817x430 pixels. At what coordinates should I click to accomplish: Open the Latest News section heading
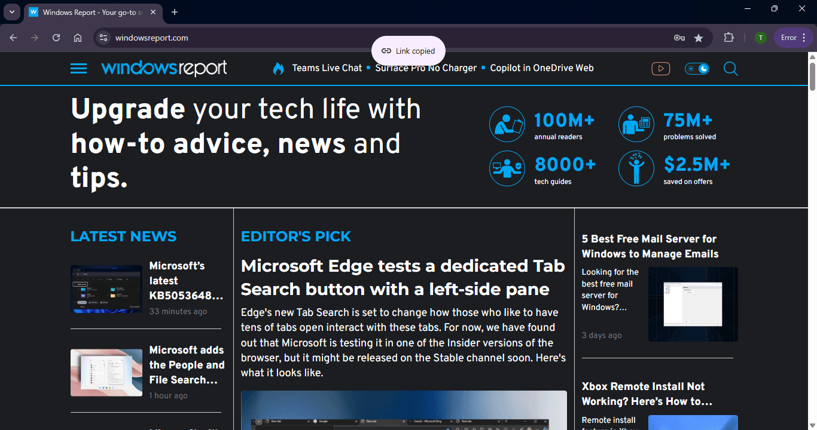click(123, 236)
